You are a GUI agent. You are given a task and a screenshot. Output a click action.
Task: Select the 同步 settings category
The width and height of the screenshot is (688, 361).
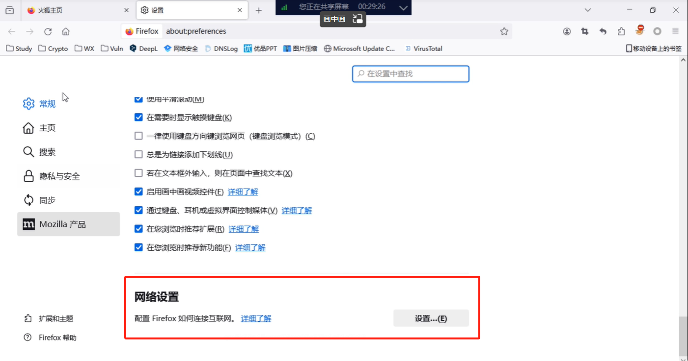click(x=68, y=200)
